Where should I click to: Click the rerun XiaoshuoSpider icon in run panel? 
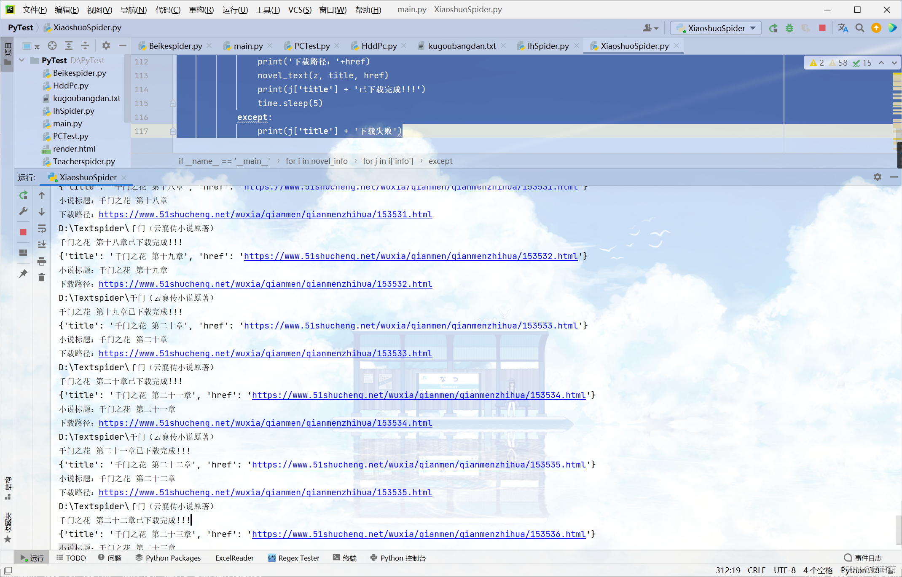coord(24,195)
